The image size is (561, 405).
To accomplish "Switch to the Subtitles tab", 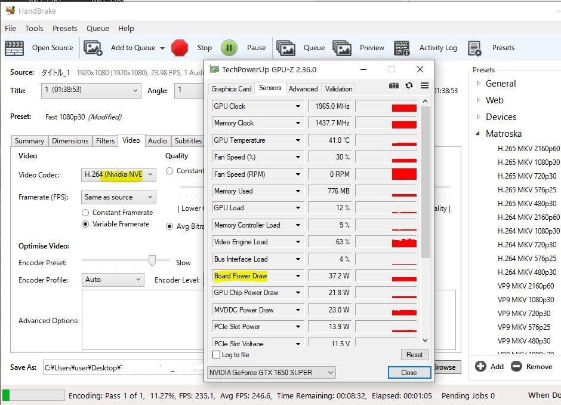I will 188,141.
